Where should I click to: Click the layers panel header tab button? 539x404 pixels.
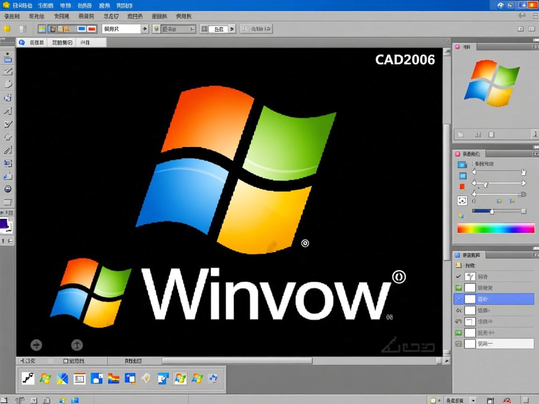[469, 255]
